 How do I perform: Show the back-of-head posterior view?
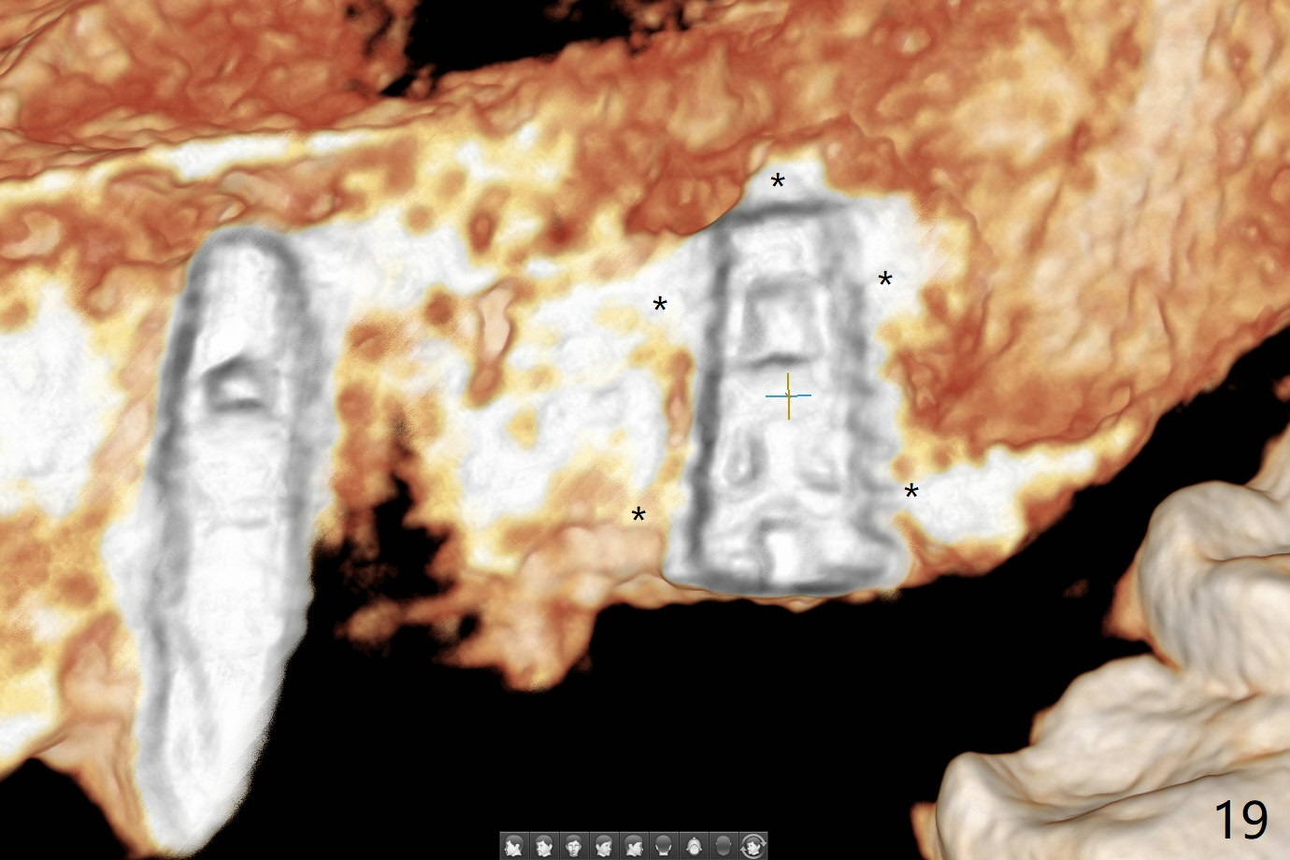[664, 846]
